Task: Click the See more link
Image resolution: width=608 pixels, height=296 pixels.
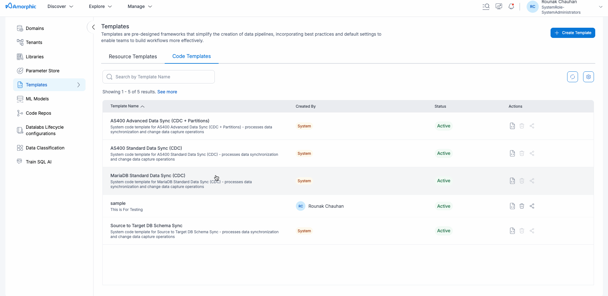Action: 167,92
